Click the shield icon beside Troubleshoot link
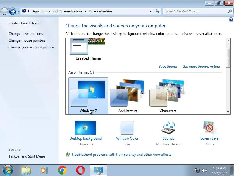The image size is (234, 176). click(68, 155)
